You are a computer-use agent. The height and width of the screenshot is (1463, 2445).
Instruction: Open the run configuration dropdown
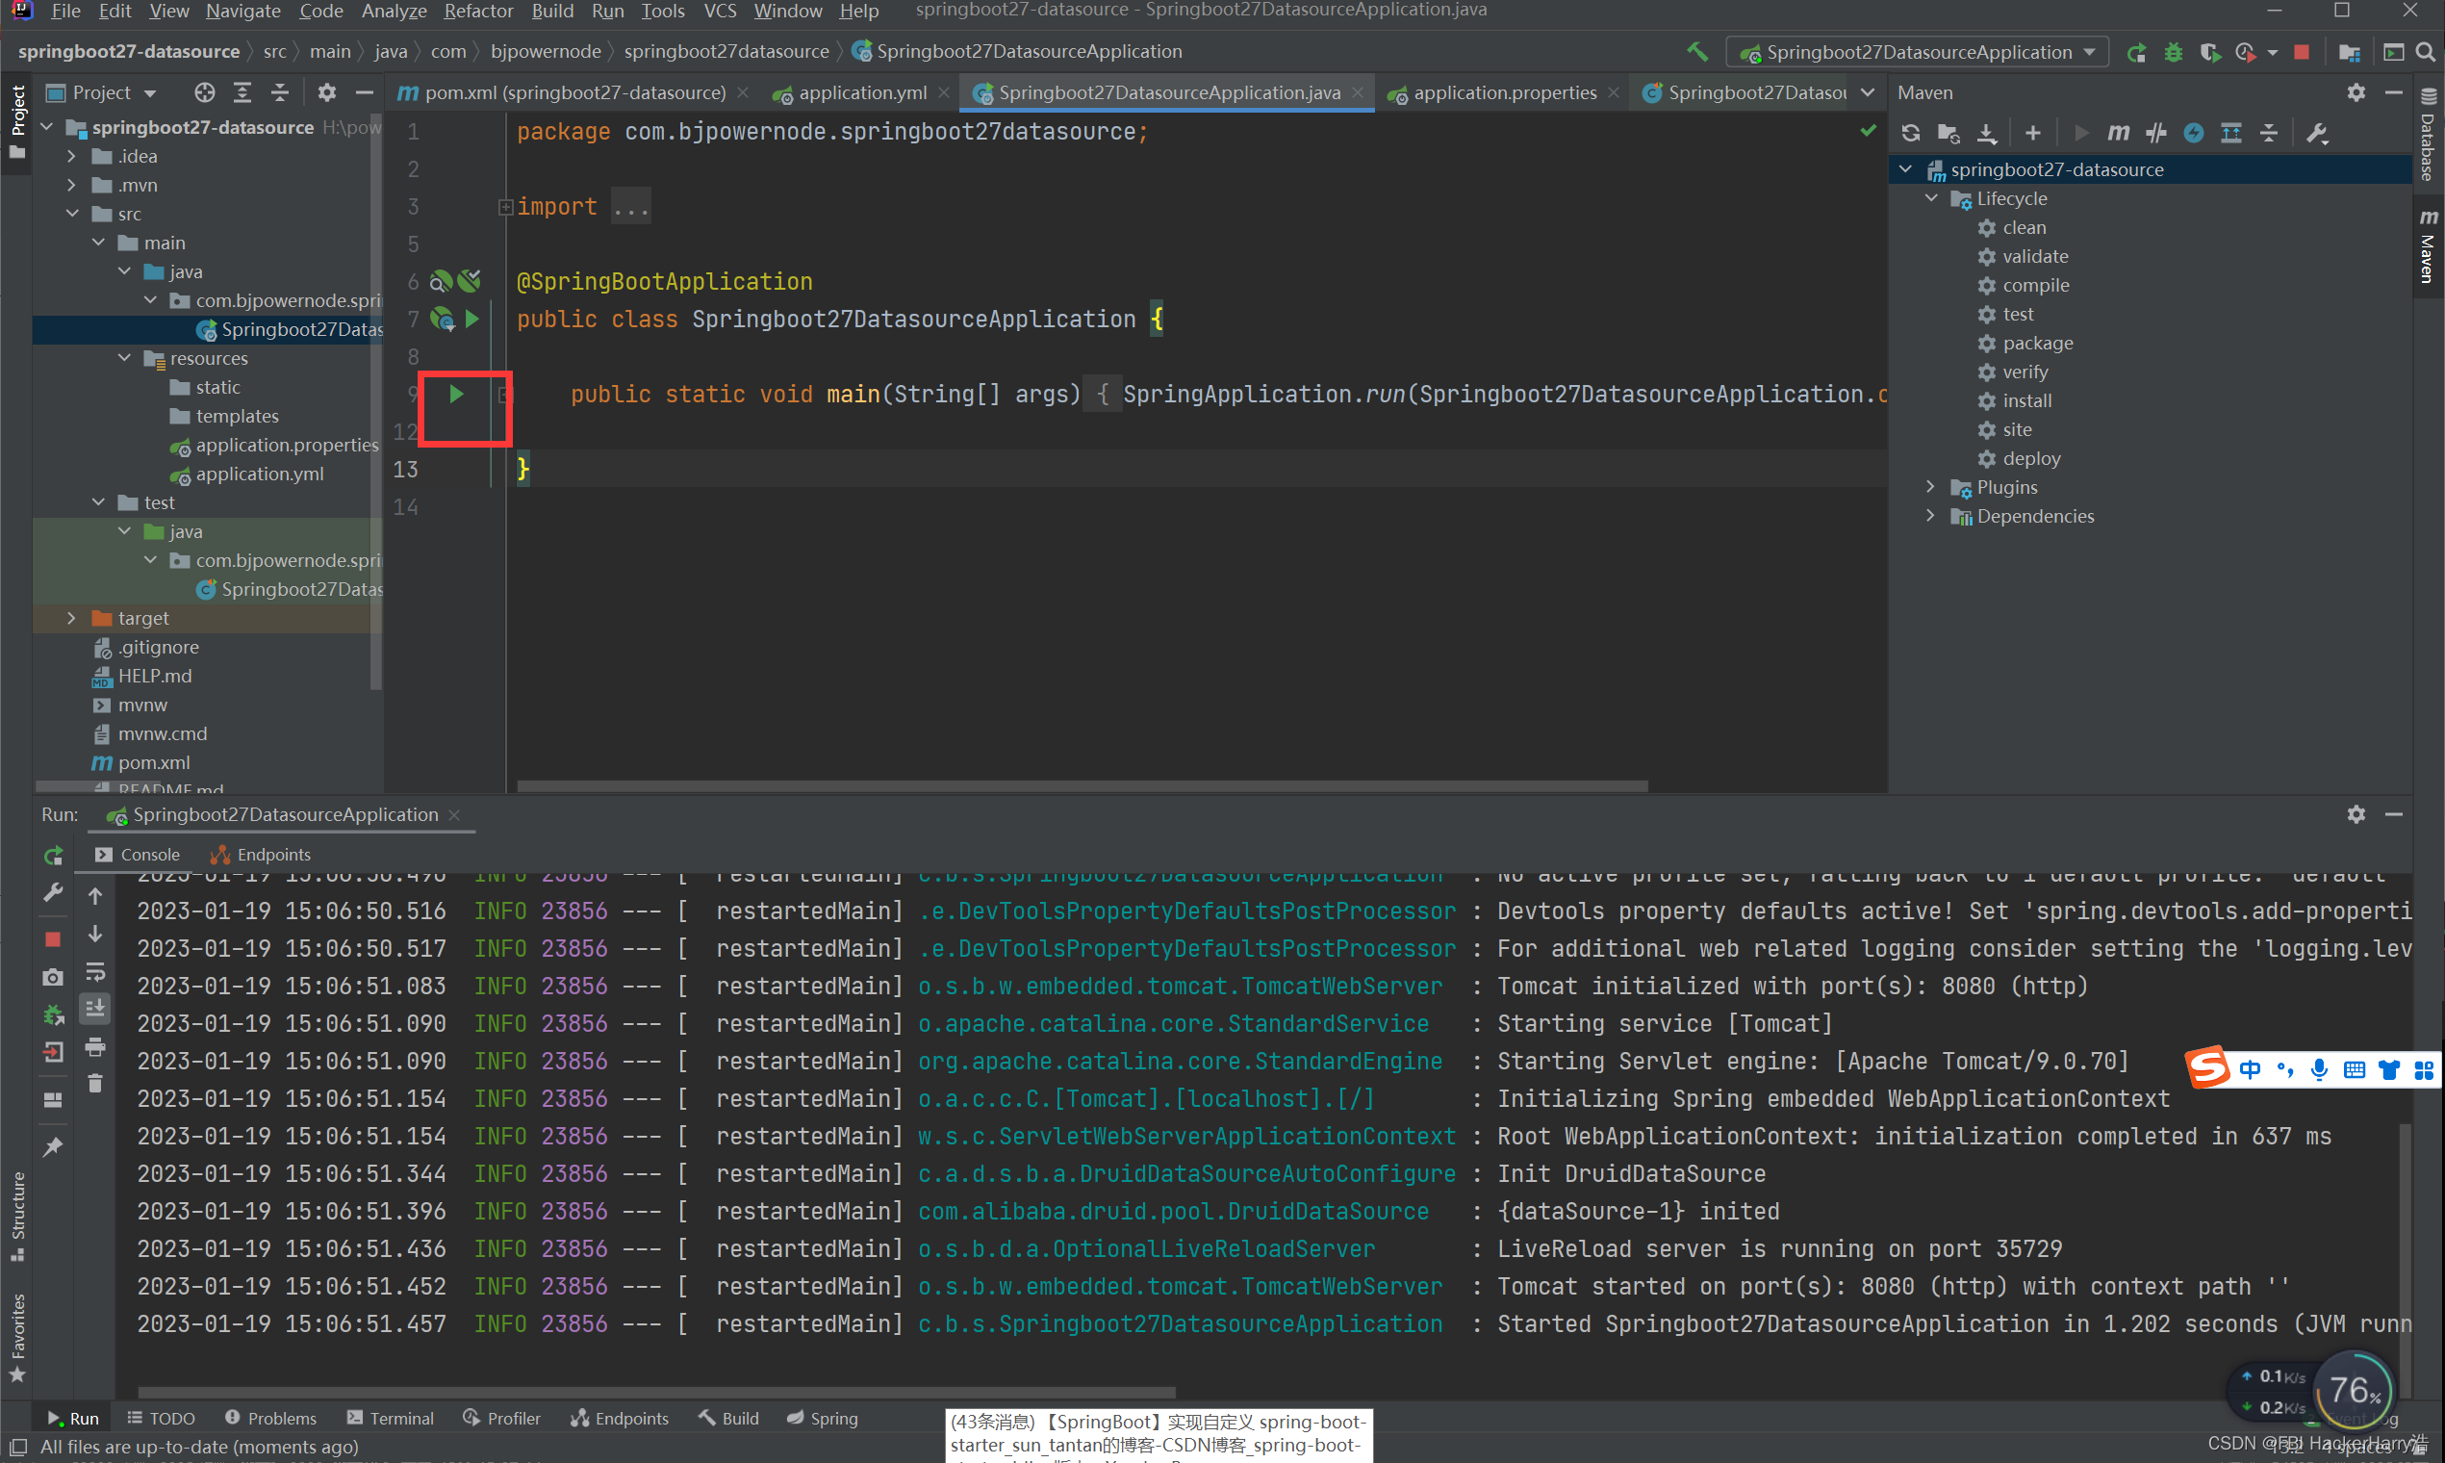click(x=1917, y=52)
